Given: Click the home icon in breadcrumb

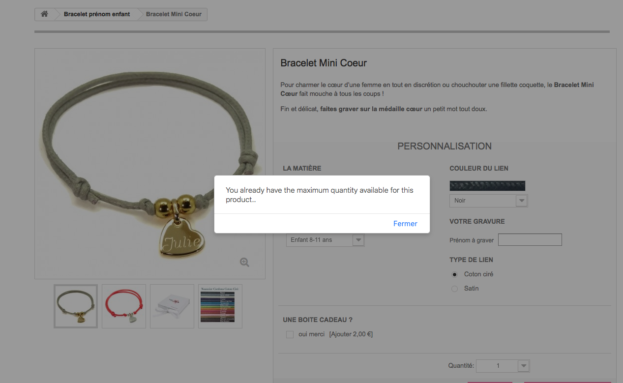Looking at the screenshot, I should [x=44, y=14].
